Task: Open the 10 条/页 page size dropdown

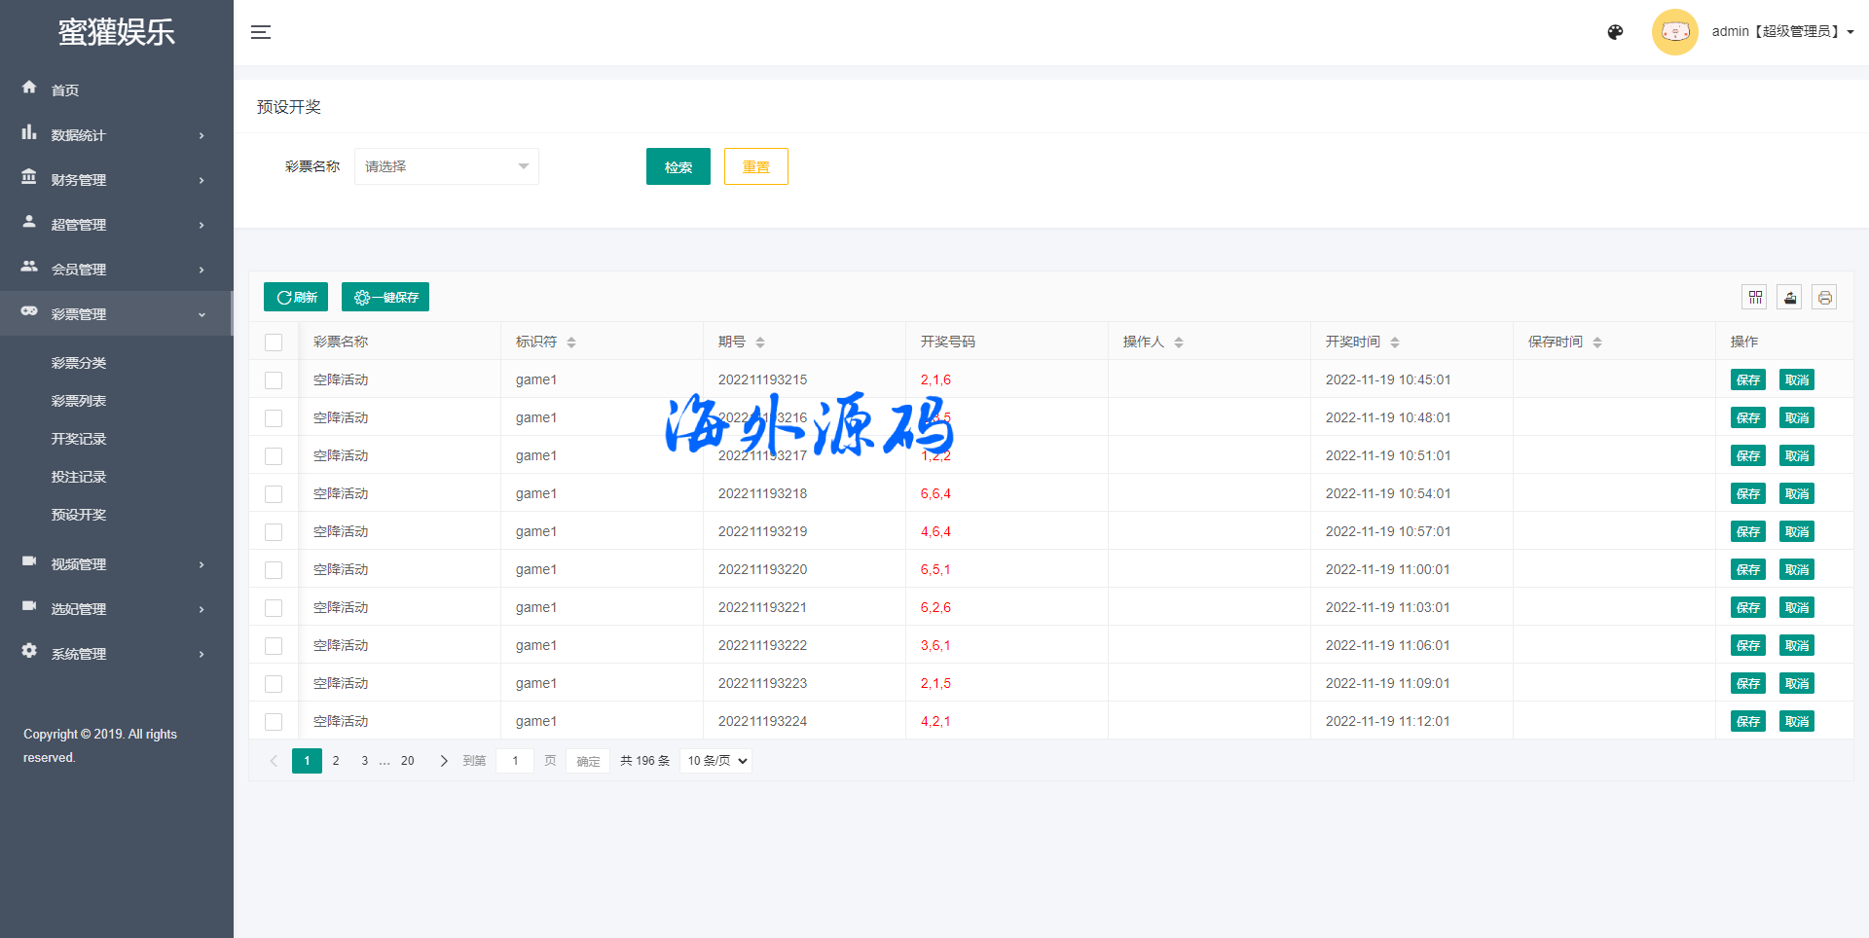Action: pos(717,761)
